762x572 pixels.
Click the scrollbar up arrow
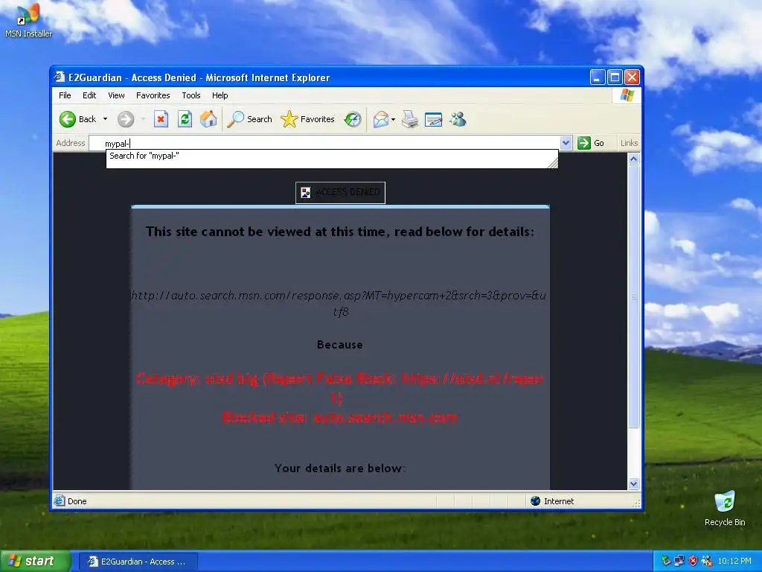point(633,159)
